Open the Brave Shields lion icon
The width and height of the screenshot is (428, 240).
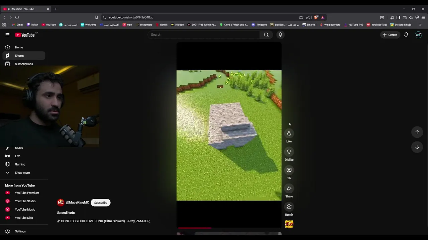(316, 17)
